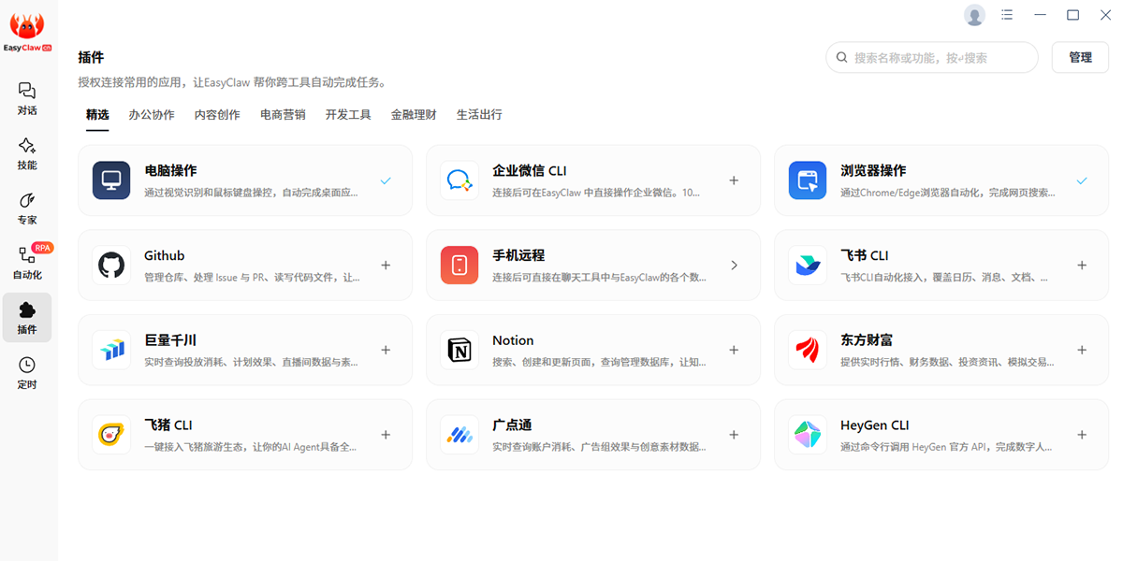Click the 管理 manage button
Screen dimensions: 1123x561
[x=1080, y=57]
